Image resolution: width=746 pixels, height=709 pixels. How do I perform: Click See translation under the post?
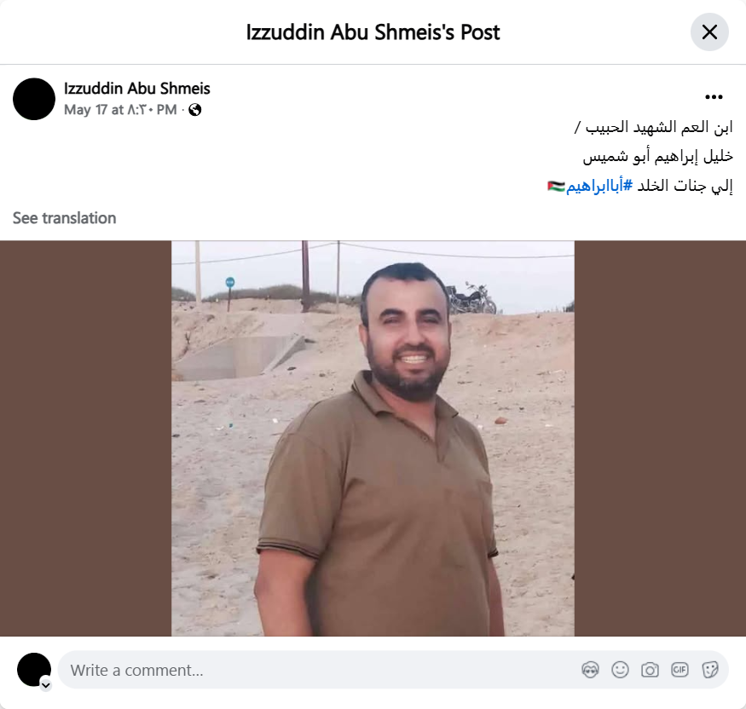pos(64,218)
